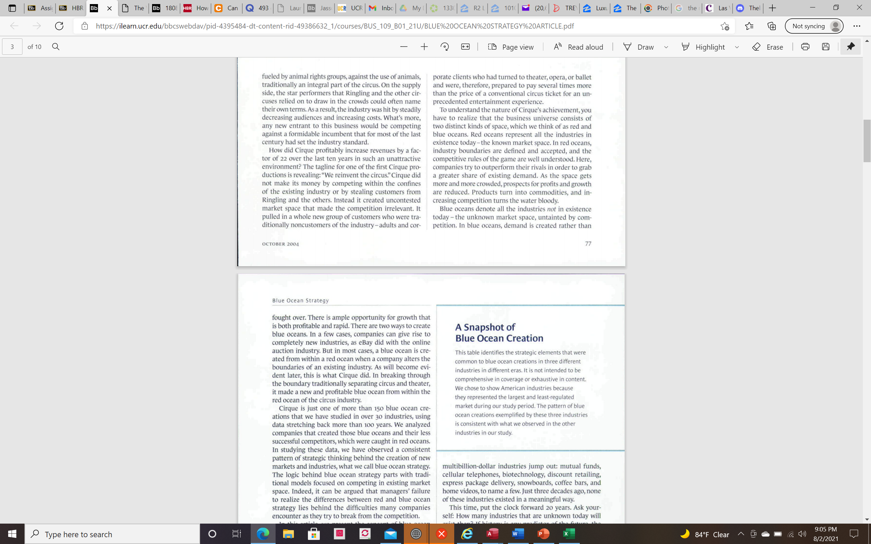Launch Internet Explorer from the taskbar

[x=467, y=534]
